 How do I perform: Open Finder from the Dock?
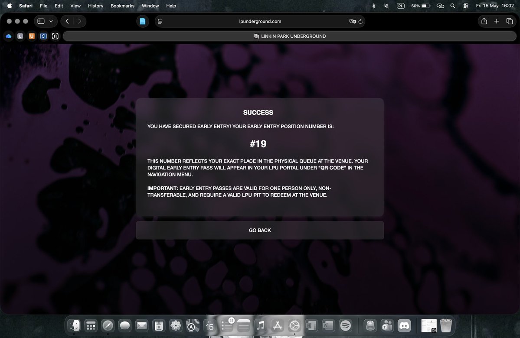tap(74, 326)
